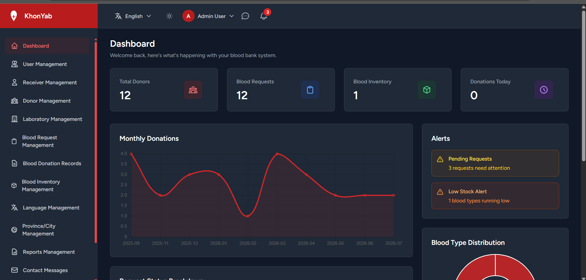586x280 pixels.
Task: Click the Blood Donation Records document icon
Action: click(x=14, y=163)
